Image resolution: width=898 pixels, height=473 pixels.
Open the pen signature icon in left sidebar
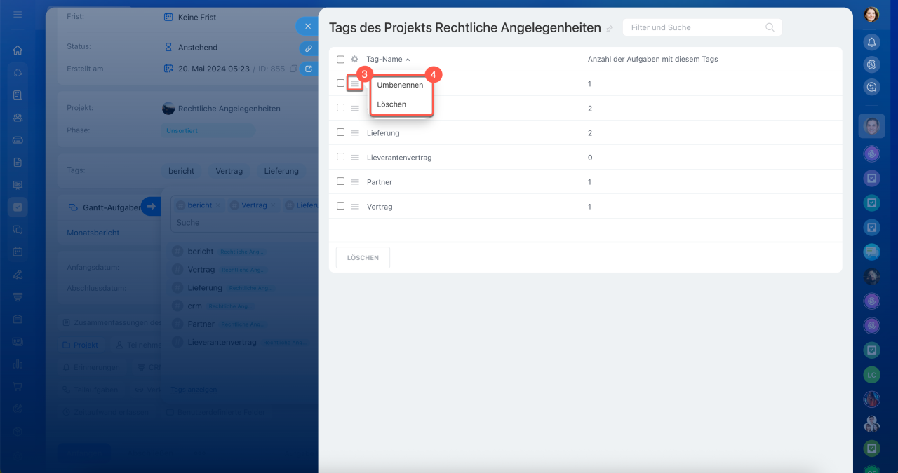tap(18, 274)
